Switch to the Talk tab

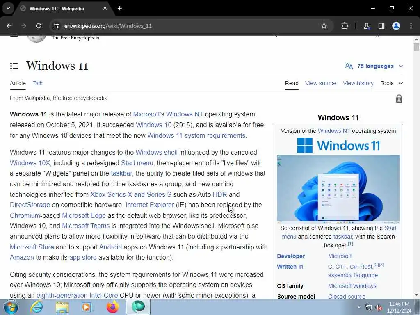tap(37, 83)
